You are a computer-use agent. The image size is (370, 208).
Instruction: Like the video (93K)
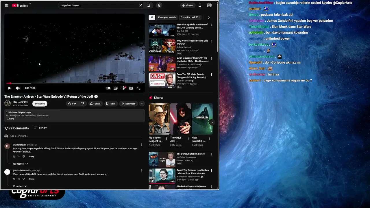72,104
